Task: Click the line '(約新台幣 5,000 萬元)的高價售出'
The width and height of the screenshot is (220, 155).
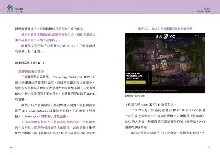Action: click(151, 105)
